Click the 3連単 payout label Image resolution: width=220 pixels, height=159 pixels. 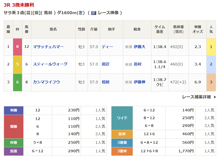point(122,151)
